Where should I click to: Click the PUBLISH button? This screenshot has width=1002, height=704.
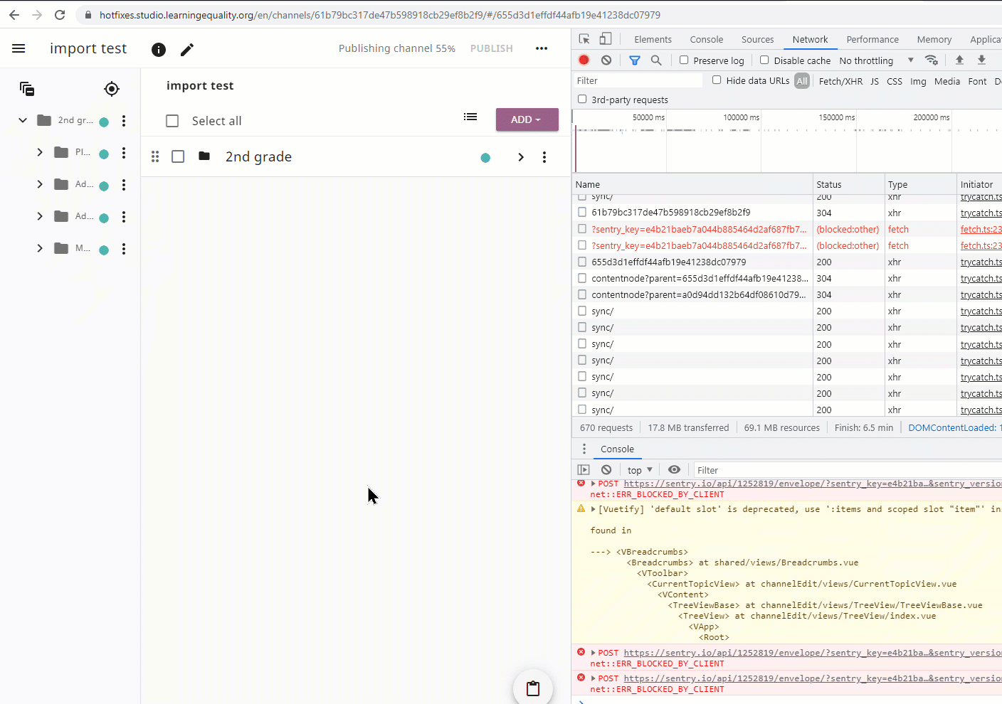click(x=491, y=48)
